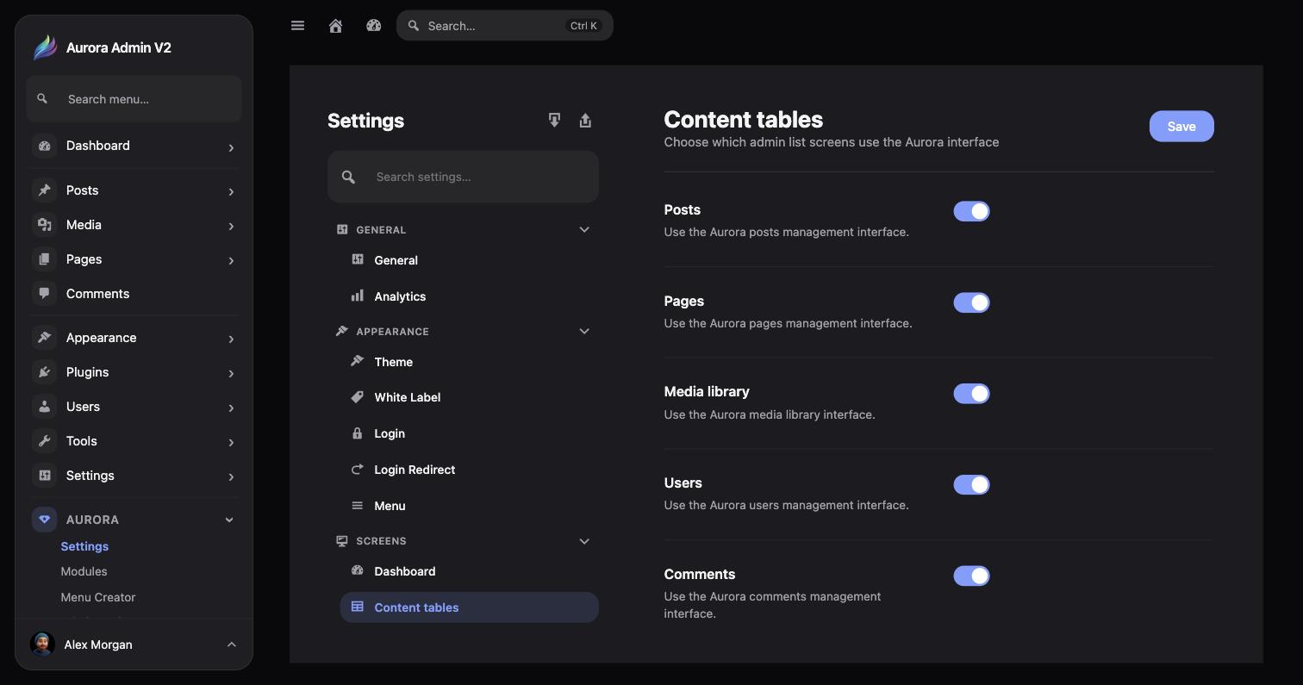
Task: Expand the Posts submenu arrow
Action: coord(231,191)
